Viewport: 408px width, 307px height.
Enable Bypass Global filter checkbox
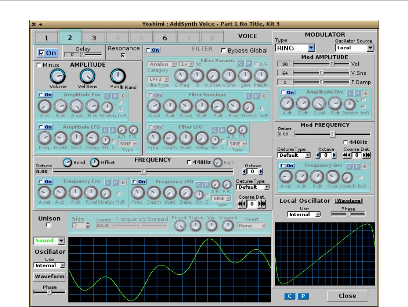pyautogui.click(x=223, y=50)
